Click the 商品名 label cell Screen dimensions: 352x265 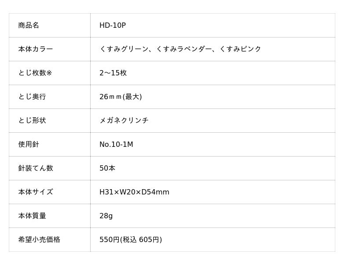[29, 26]
